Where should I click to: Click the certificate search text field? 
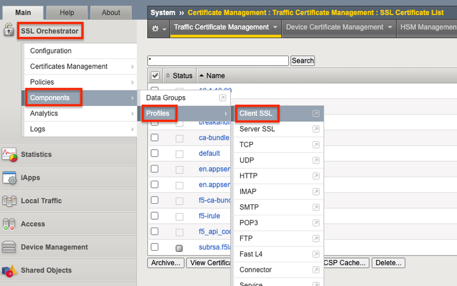coord(218,61)
